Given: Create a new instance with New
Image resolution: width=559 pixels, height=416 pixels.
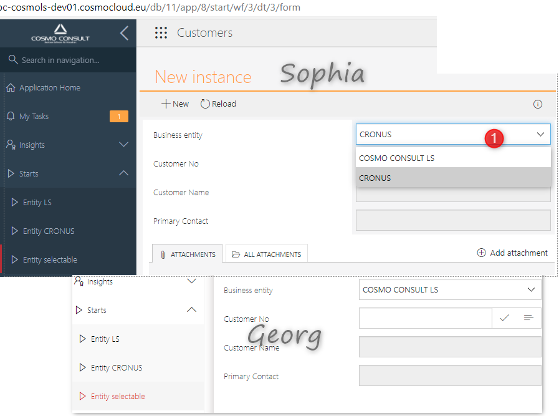Looking at the screenshot, I should click(x=175, y=104).
